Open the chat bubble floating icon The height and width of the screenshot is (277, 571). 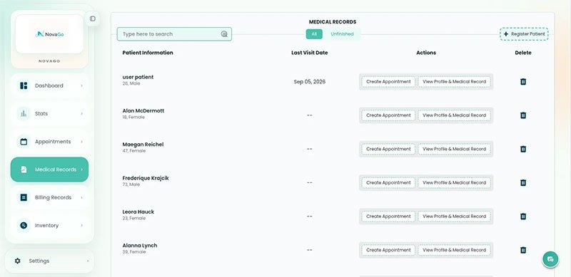click(550, 259)
